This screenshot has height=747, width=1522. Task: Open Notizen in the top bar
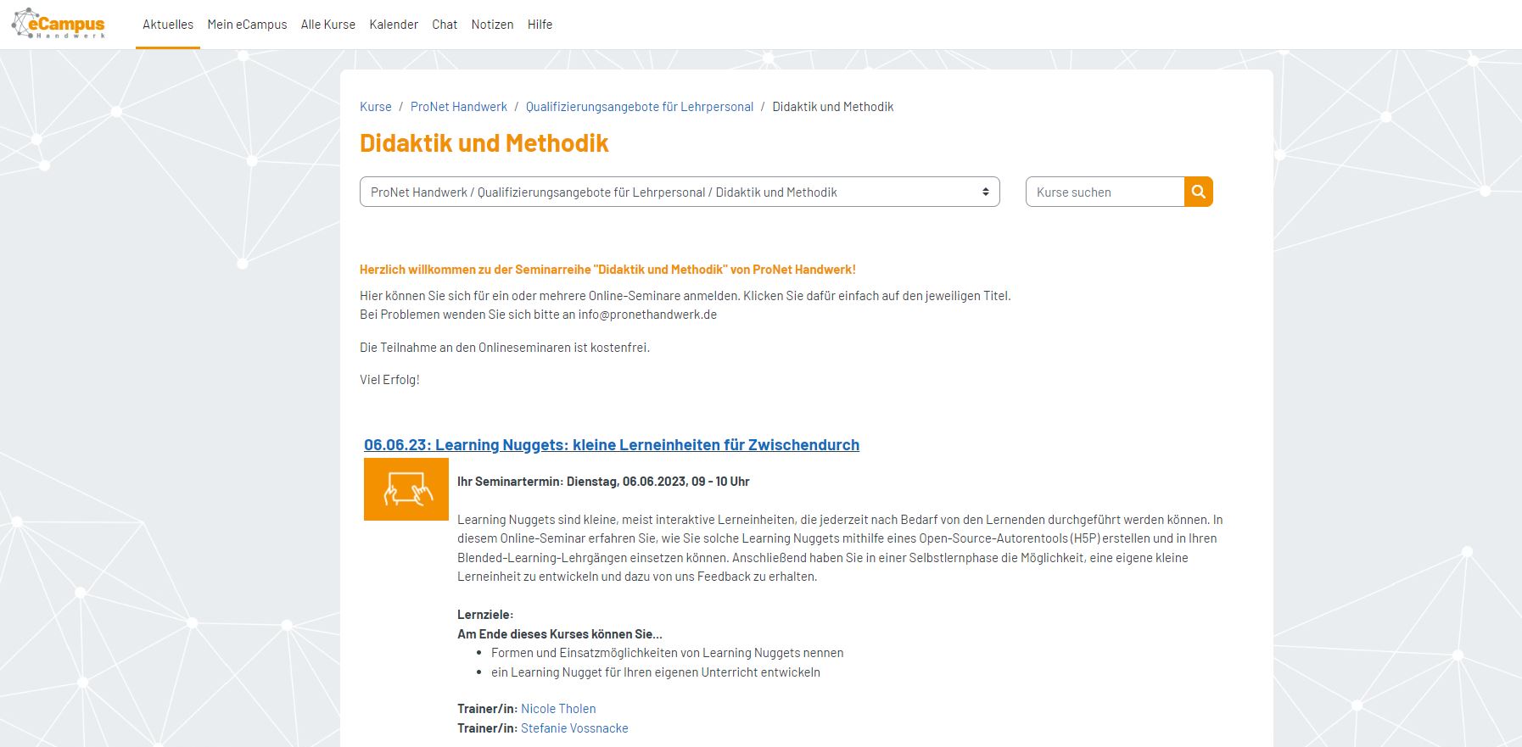(492, 25)
